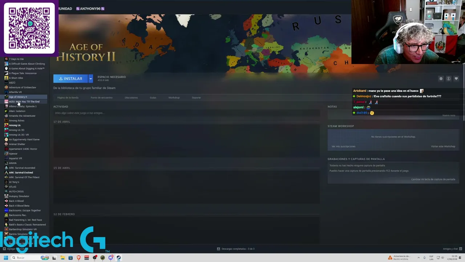Open Discord from the taskbar

coord(110,258)
